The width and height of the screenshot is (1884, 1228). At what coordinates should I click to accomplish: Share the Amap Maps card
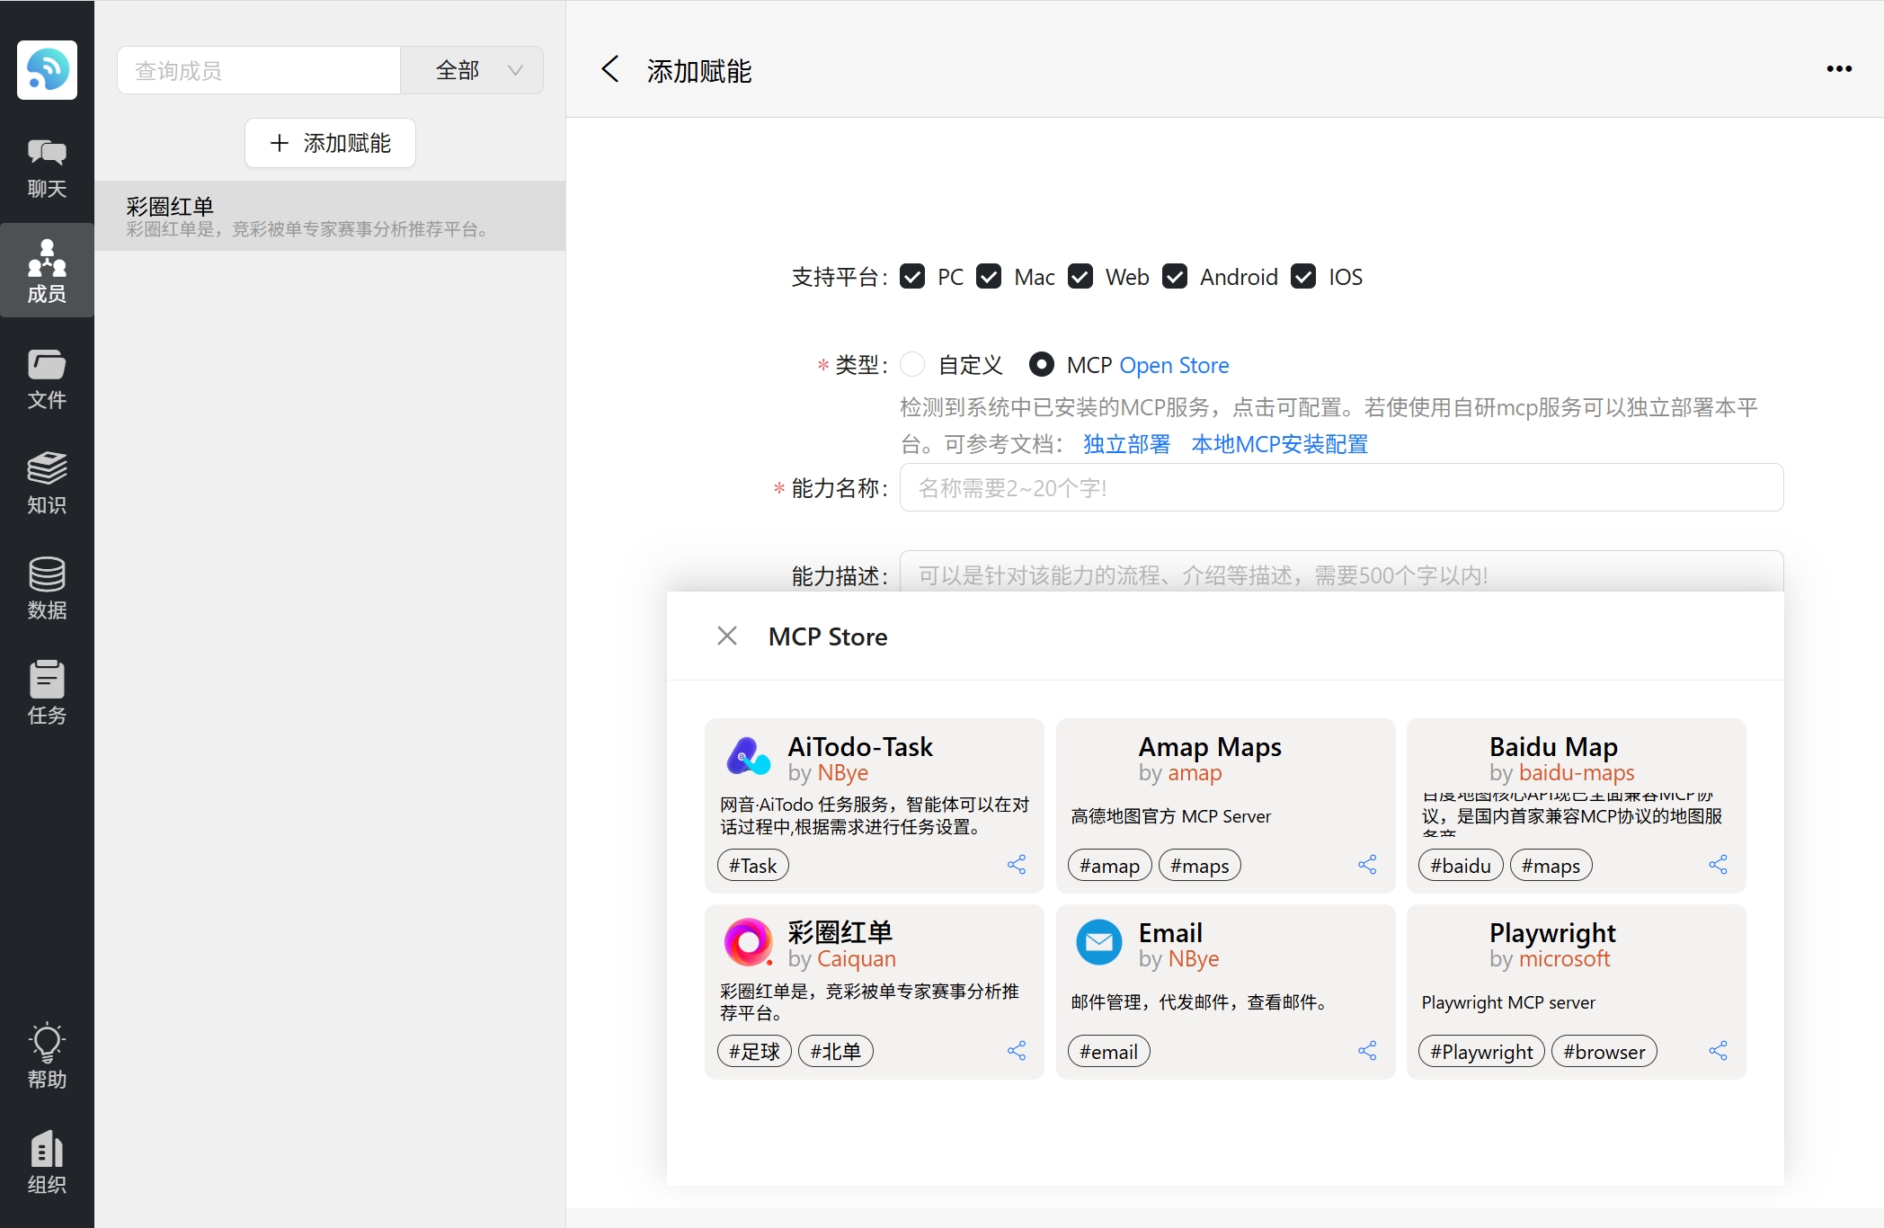point(1367,865)
